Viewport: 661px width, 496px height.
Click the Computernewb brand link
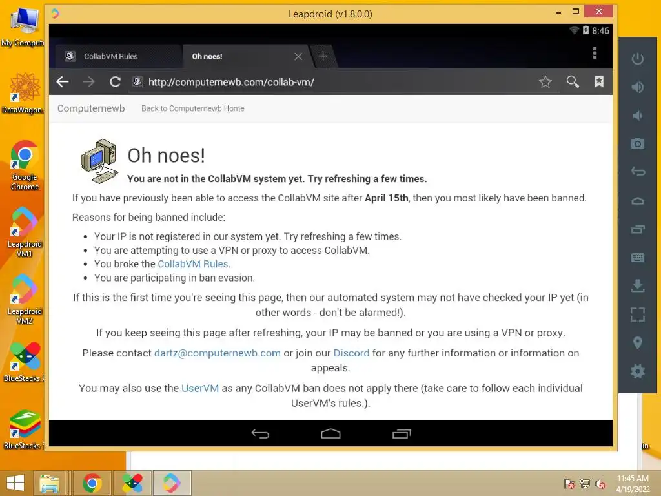(91, 108)
